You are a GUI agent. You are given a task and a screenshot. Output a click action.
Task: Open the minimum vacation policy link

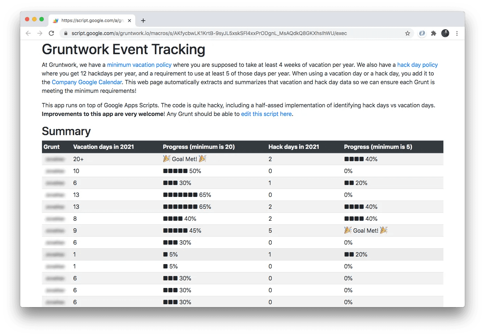tap(139, 65)
